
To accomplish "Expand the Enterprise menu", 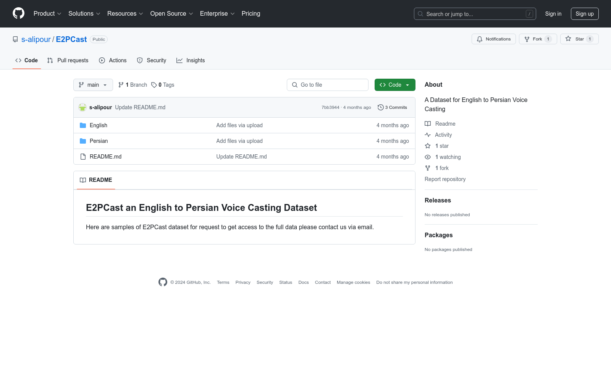I will [x=217, y=13].
